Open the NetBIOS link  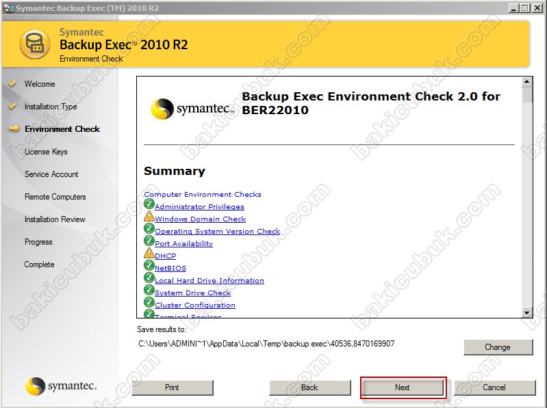pyautogui.click(x=170, y=268)
